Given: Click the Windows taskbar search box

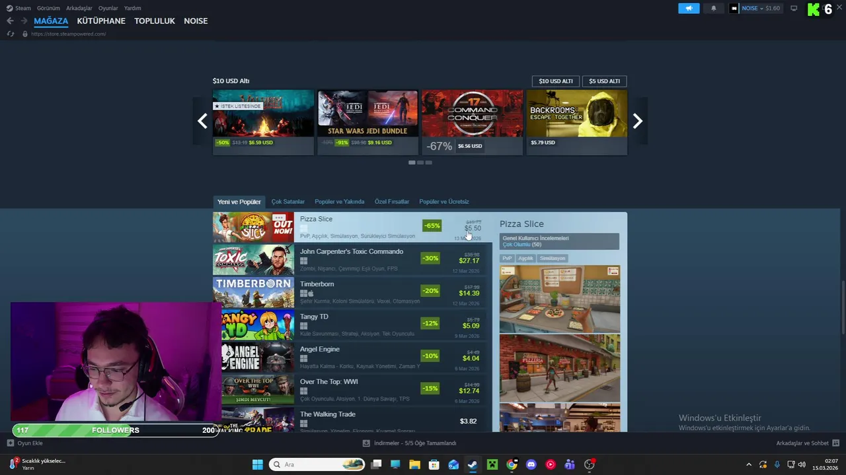Looking at the screenshot, I should point(317,464).
